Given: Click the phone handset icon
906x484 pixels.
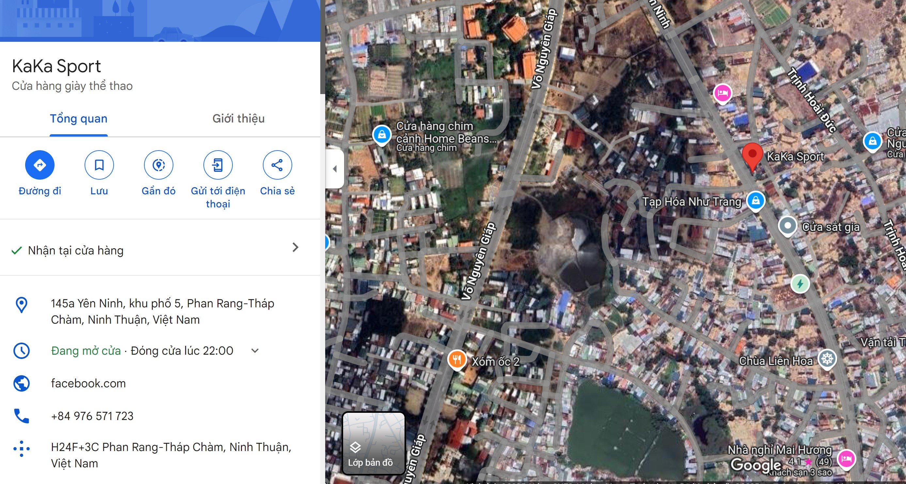Looking at the screenshot, I should (22, 416).
